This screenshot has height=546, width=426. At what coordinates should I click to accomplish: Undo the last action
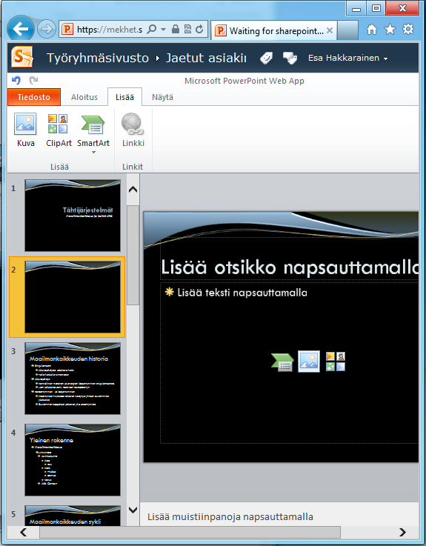click(16, 81)
